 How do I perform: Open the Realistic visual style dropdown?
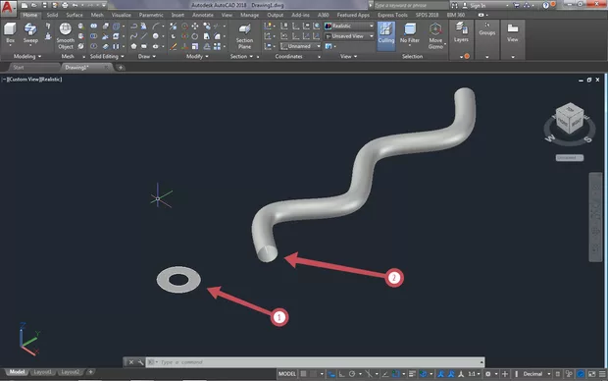point(349,26)
